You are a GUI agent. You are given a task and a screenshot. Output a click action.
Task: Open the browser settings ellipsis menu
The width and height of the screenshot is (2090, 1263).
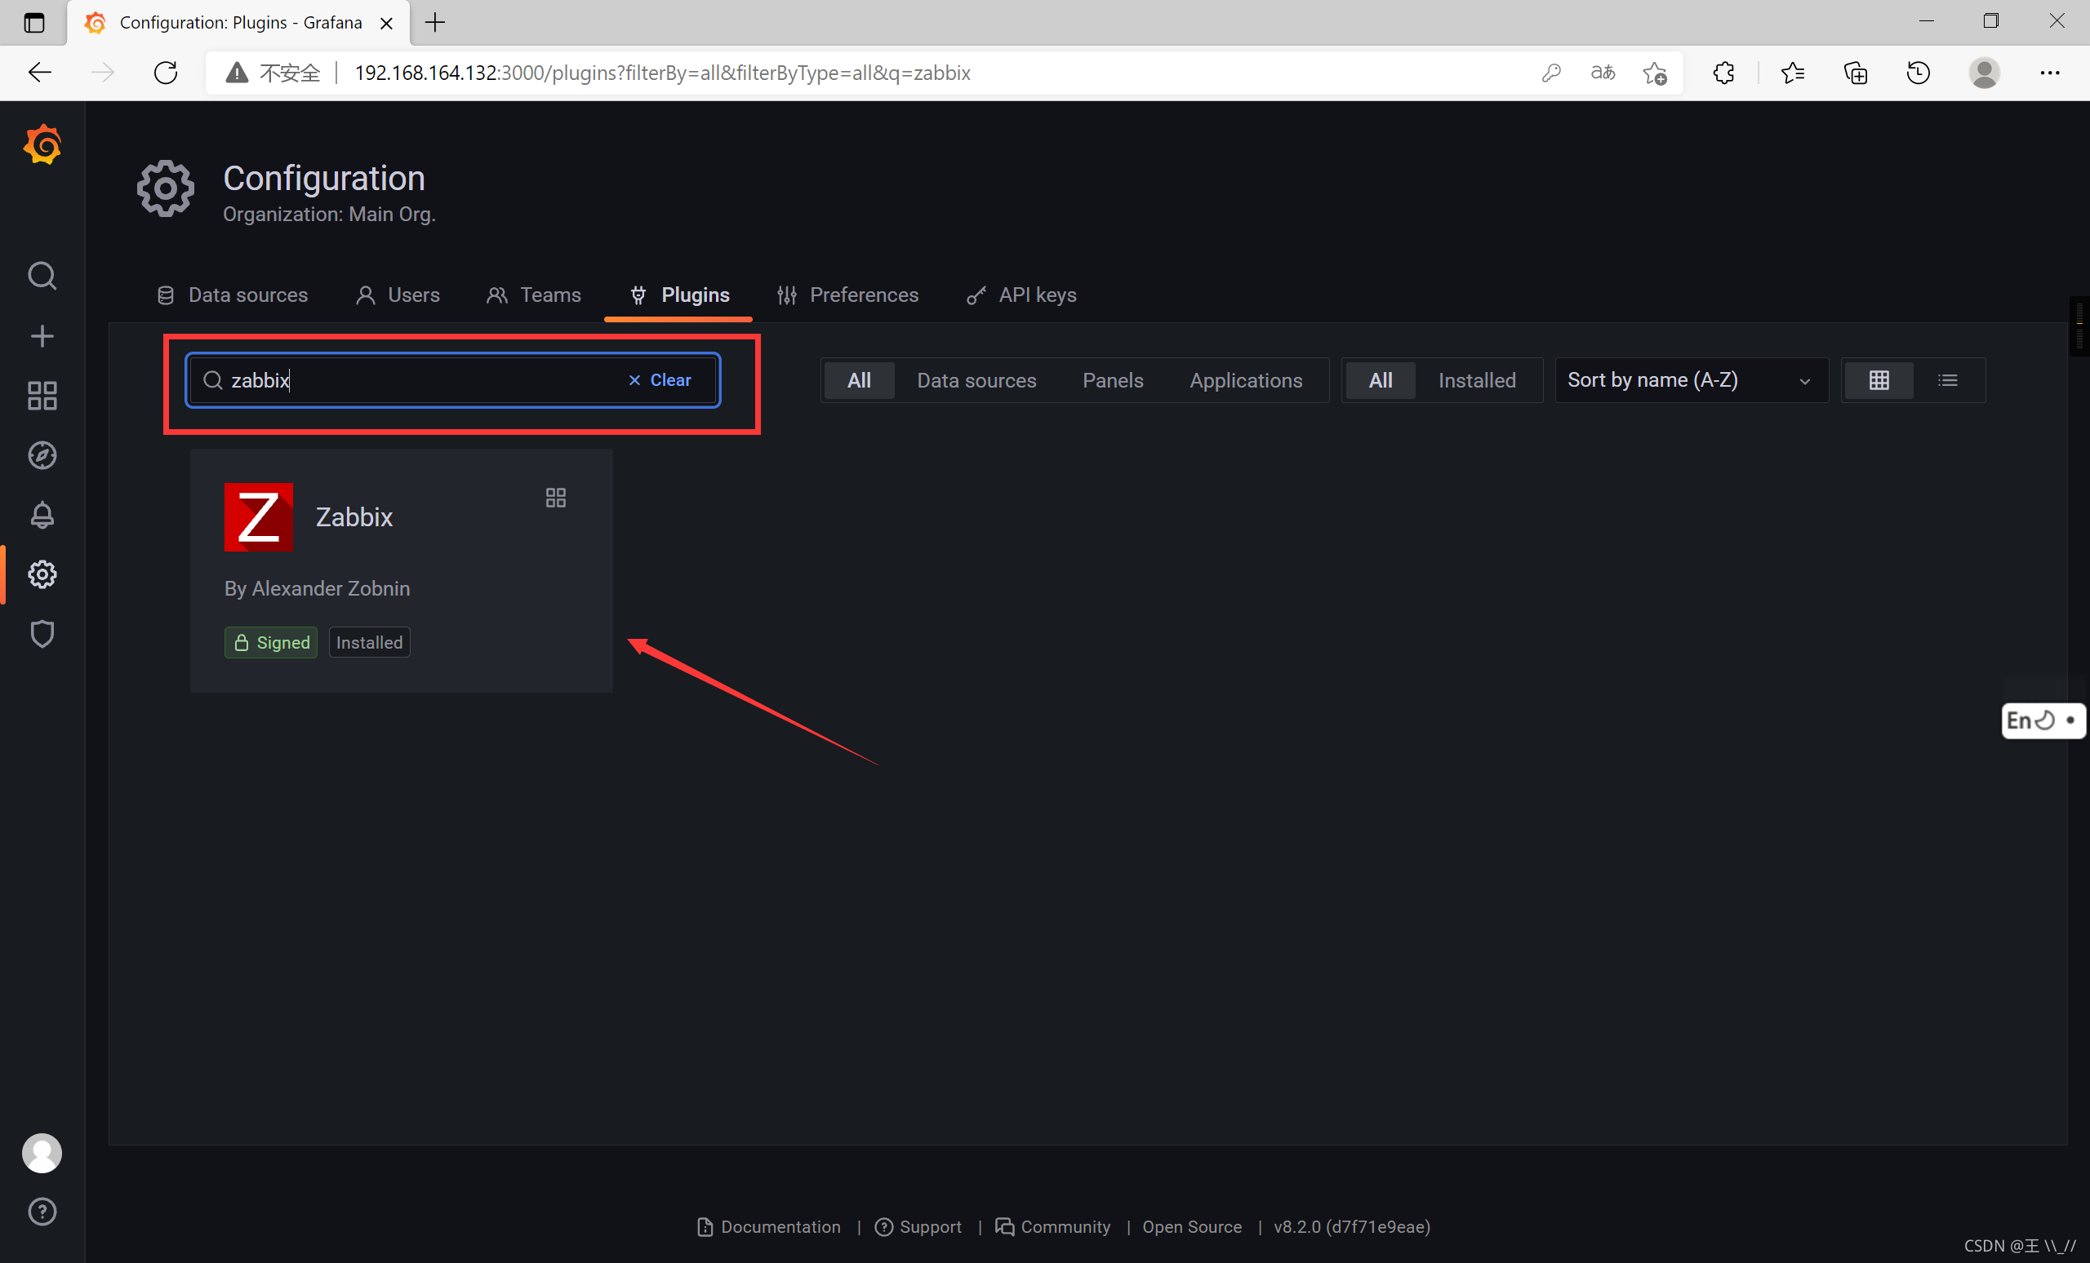click(x=2049, y=73)
